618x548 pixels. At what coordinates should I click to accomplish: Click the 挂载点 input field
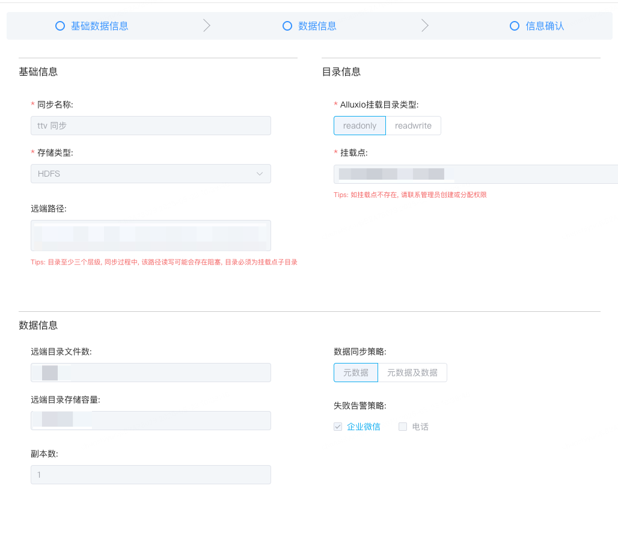coord(476,174)
